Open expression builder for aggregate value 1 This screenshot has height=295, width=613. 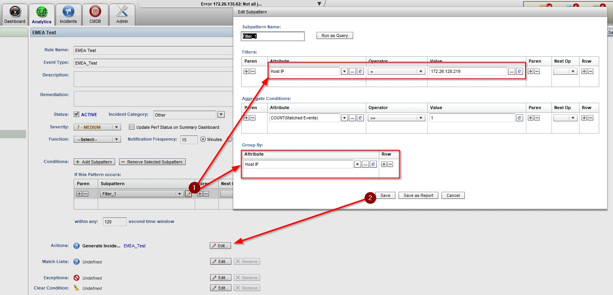(x=520, y=118)
